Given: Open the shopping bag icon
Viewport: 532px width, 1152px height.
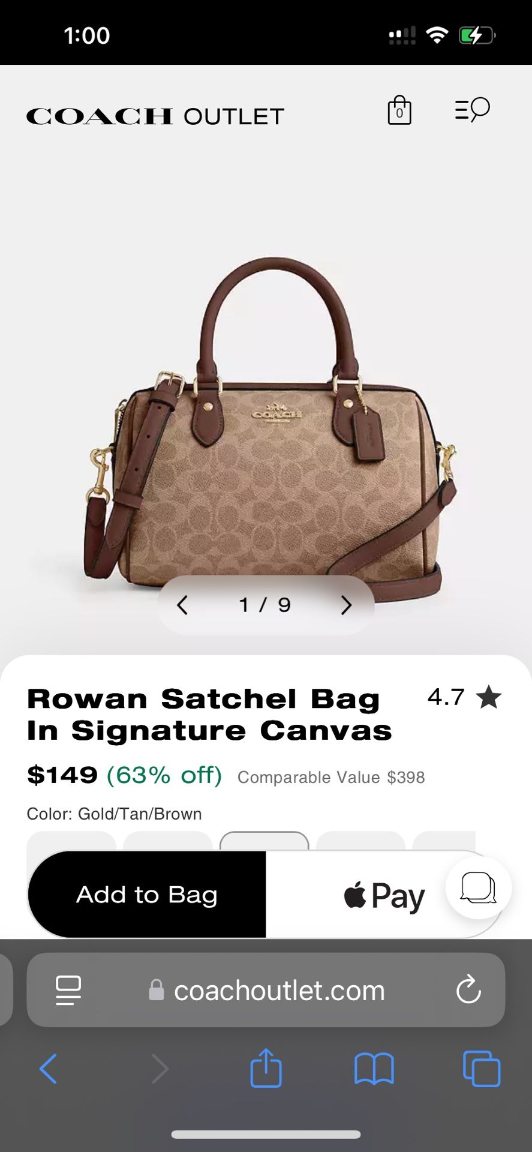Looking at the screenshot, I should (399, 110).
